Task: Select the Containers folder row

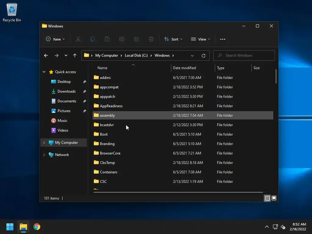Action: (x=183, y=172)
